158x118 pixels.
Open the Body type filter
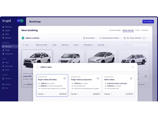pyautogui.click(x=66, y=45)
